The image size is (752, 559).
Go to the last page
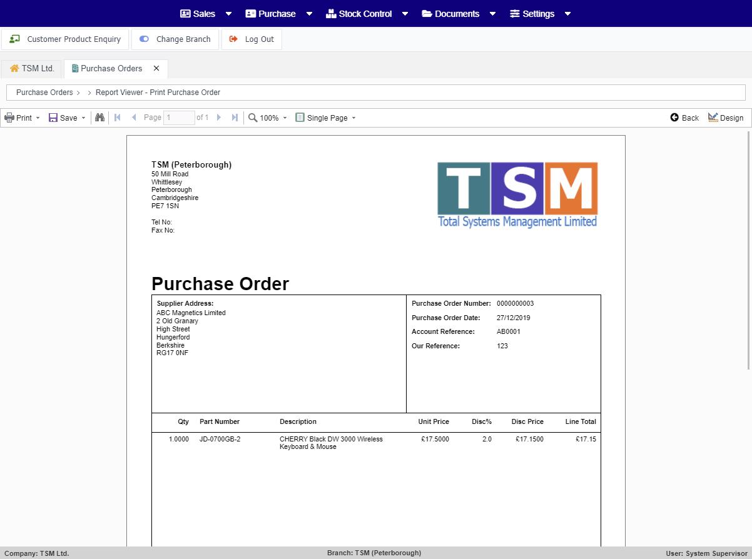click(235, 118)
